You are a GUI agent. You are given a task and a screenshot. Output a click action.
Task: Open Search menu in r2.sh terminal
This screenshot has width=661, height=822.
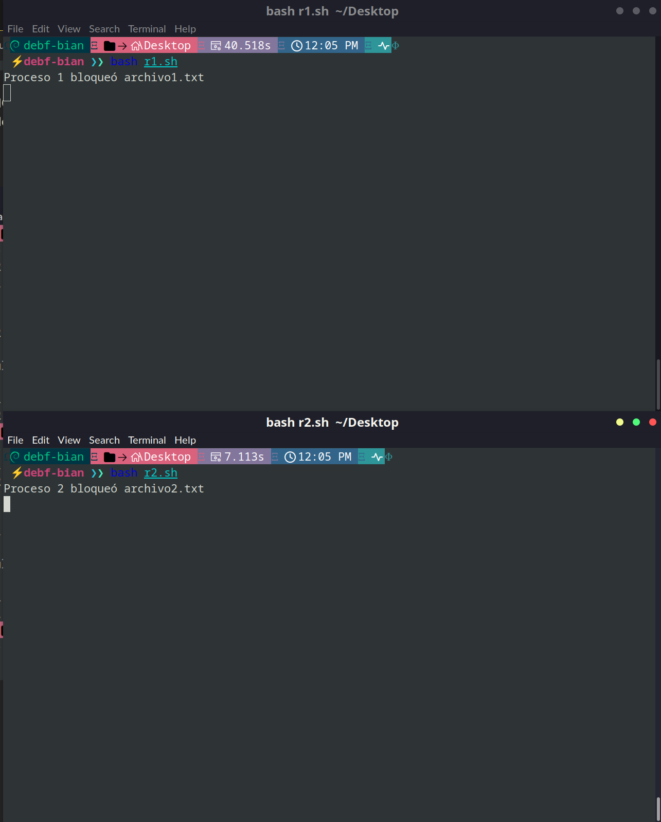(x=104, y=441)
